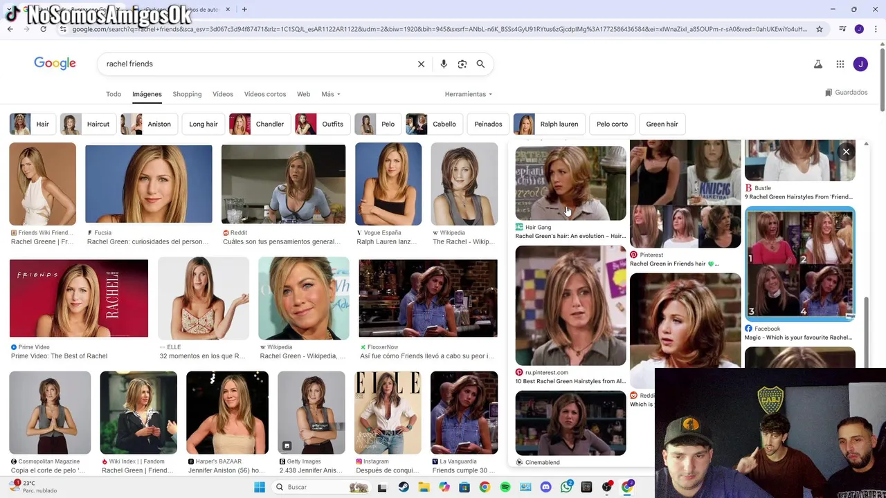886x498 pixels.
Task: Open Discord from the taskbar
Action: click(546, 487)
